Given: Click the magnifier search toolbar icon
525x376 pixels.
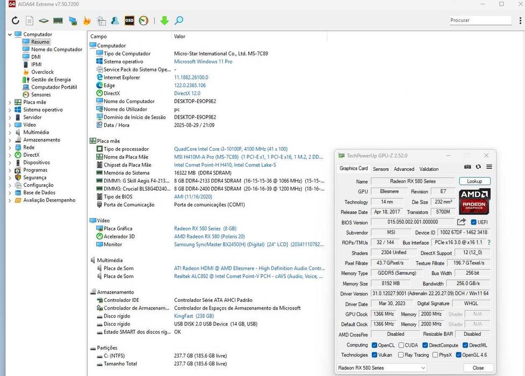Looking at the screenshot, I should (x=179, y=21).
